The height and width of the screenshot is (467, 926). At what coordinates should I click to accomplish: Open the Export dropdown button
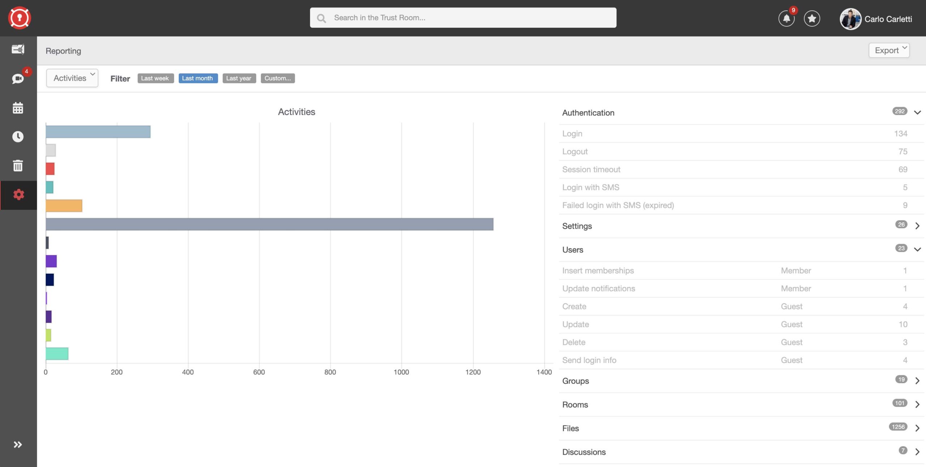[x=889, y=50]
